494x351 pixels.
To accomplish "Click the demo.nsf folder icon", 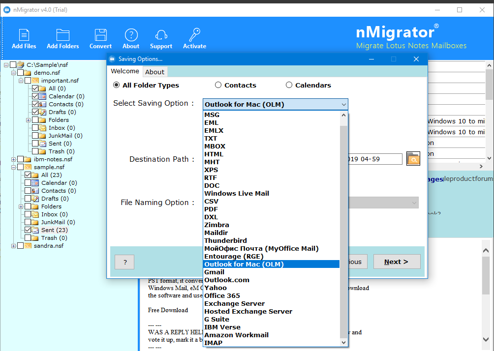I will 28,73.
